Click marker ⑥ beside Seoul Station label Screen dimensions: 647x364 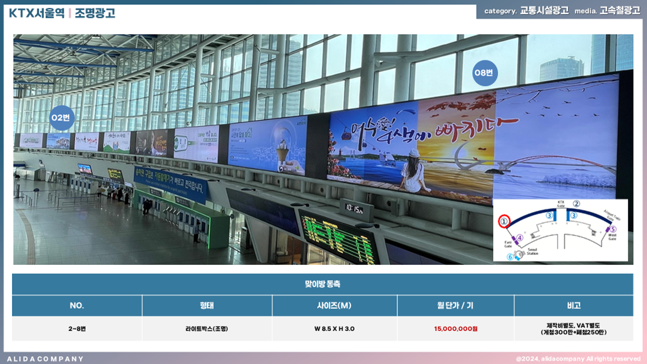(x=510, y=257)
